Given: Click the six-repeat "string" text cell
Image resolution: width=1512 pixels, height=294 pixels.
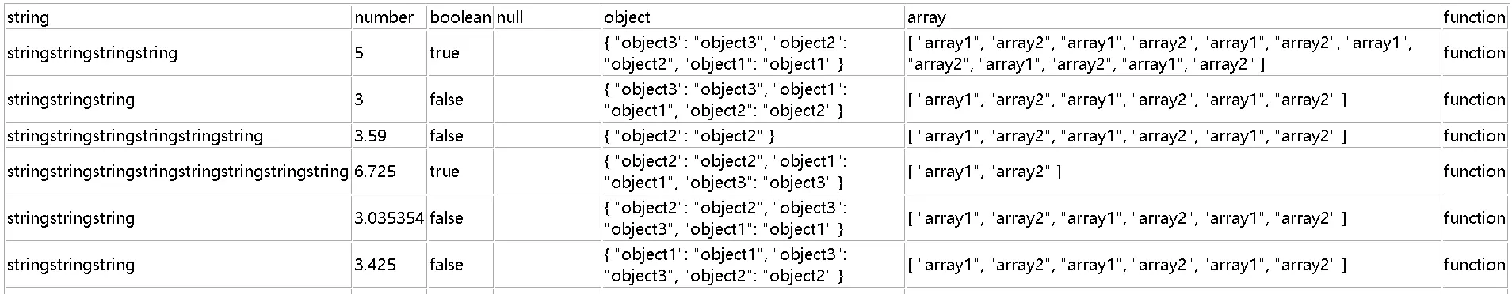Looking at the screenshot, I should click(178, 135).
